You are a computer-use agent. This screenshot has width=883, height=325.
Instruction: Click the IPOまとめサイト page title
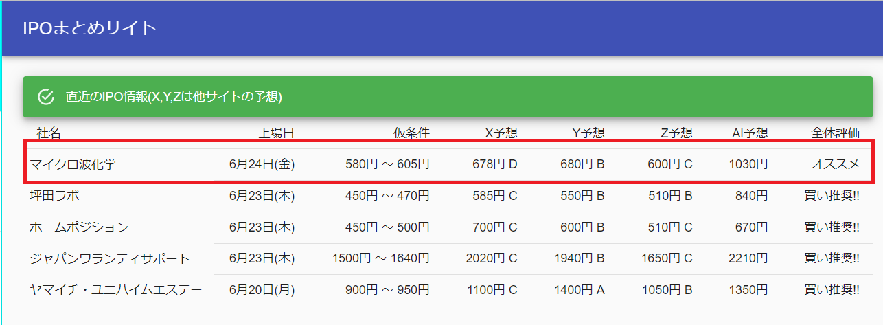click(89, 28)
